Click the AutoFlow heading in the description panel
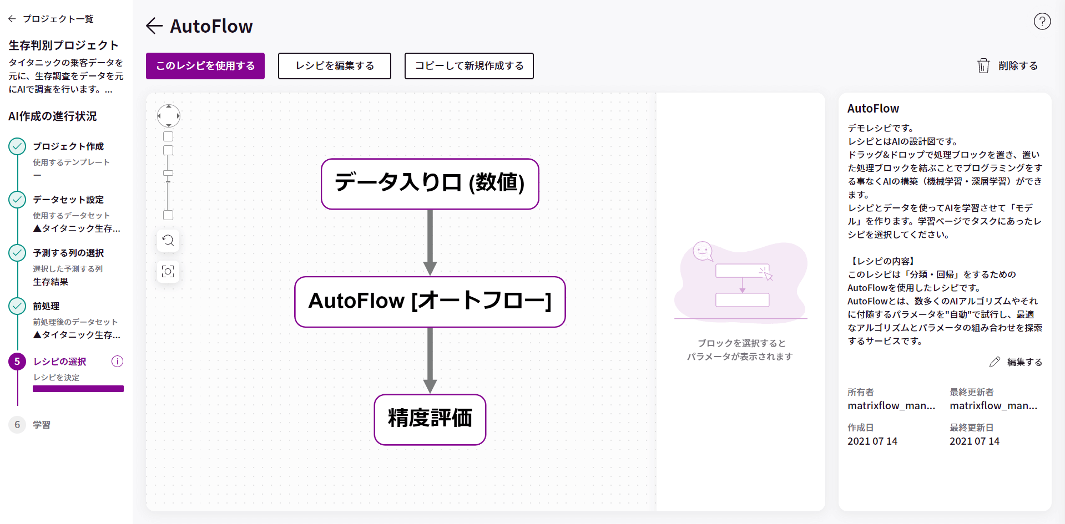 (x=873, y=109)
